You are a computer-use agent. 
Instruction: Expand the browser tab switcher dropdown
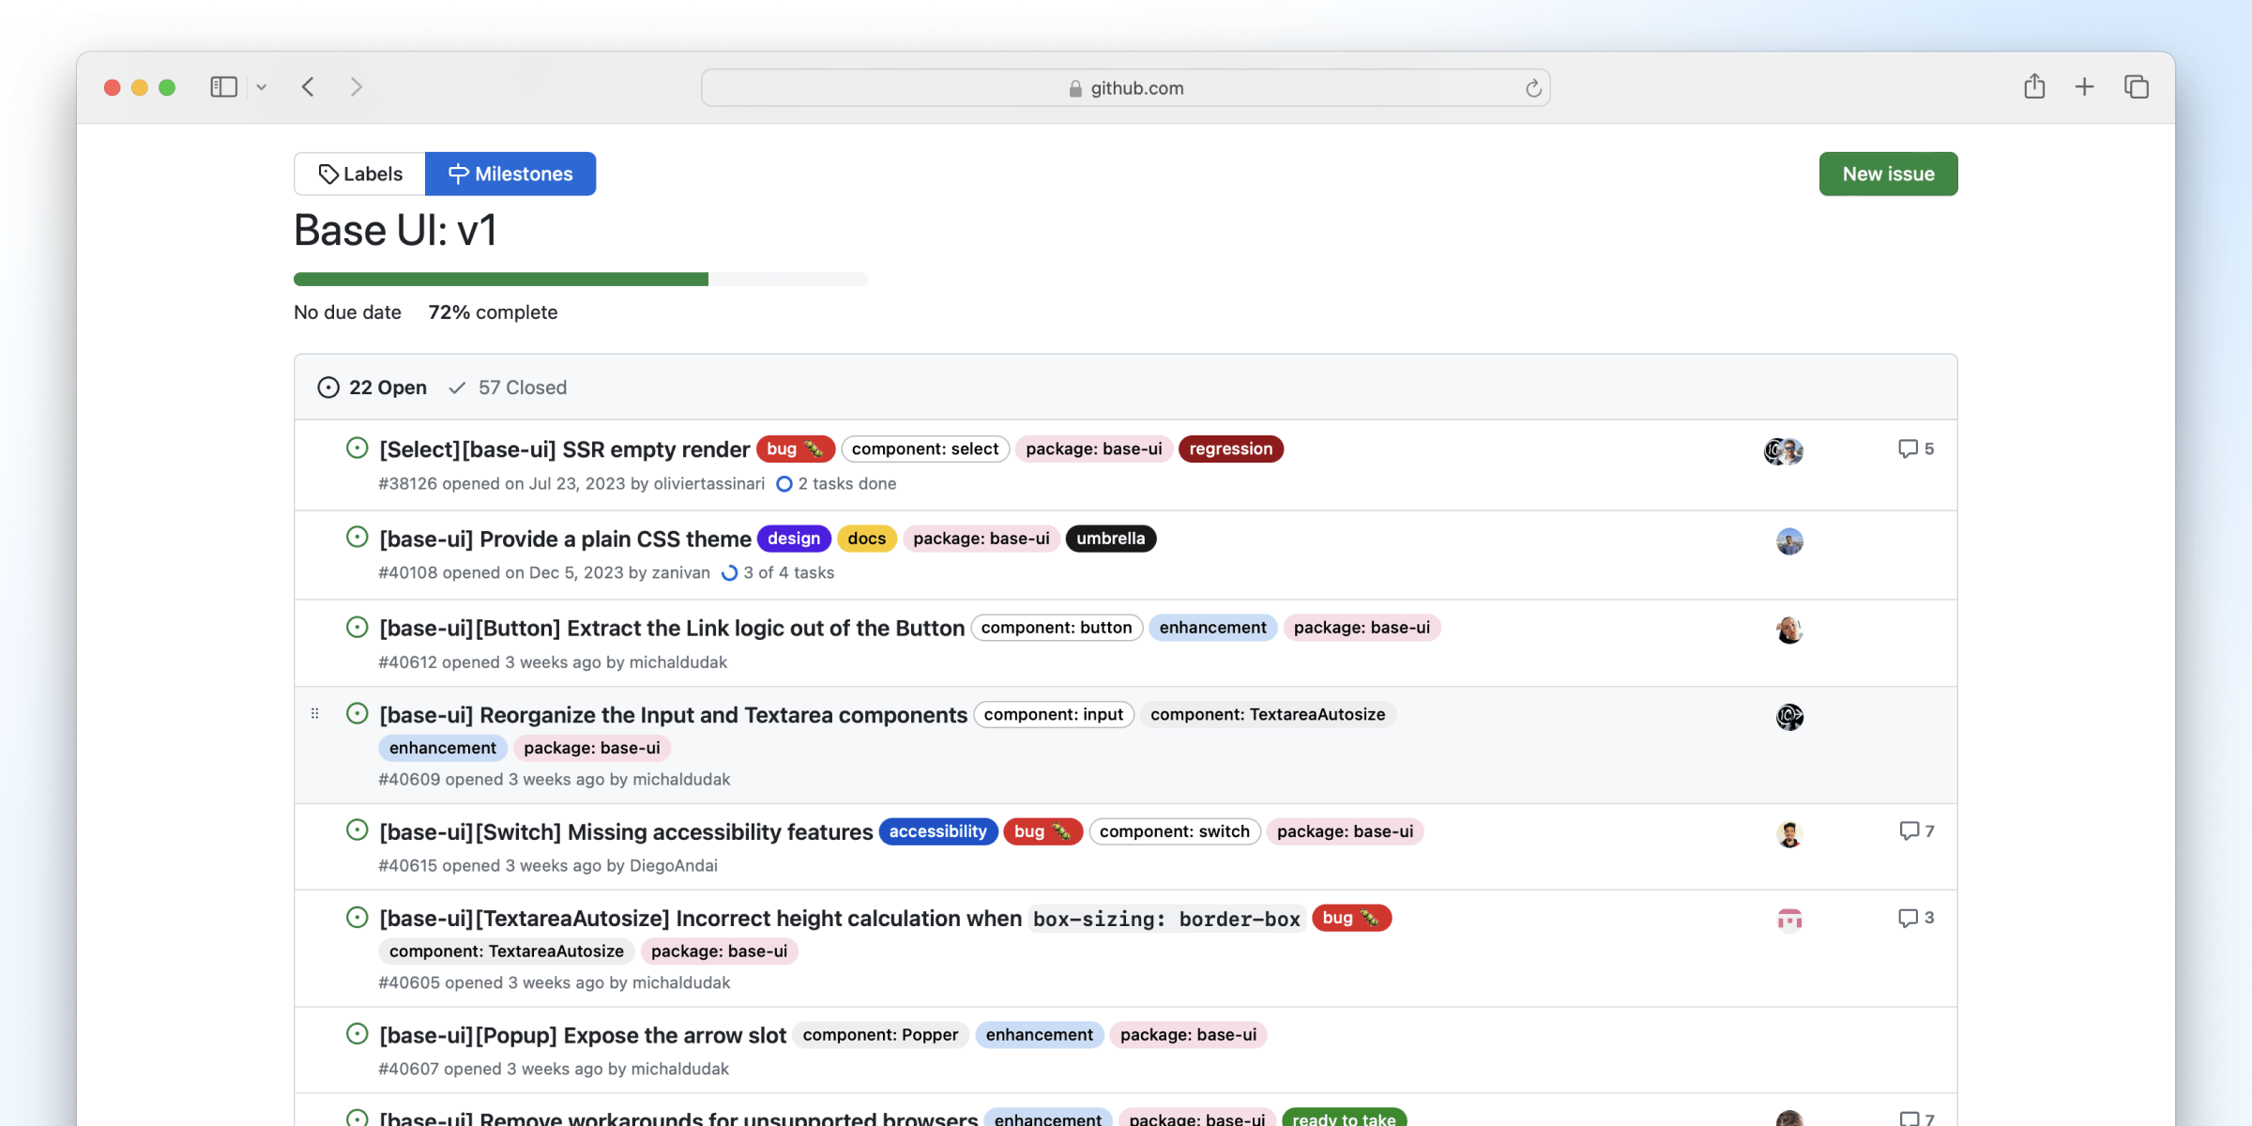pos(260,87)
